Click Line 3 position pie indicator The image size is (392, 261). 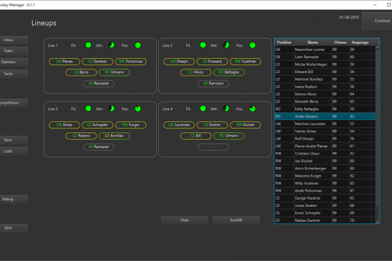point(138,108)
